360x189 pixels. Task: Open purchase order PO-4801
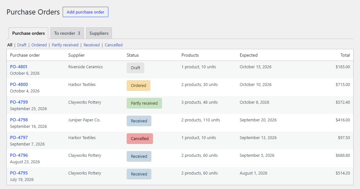(19, 67)
